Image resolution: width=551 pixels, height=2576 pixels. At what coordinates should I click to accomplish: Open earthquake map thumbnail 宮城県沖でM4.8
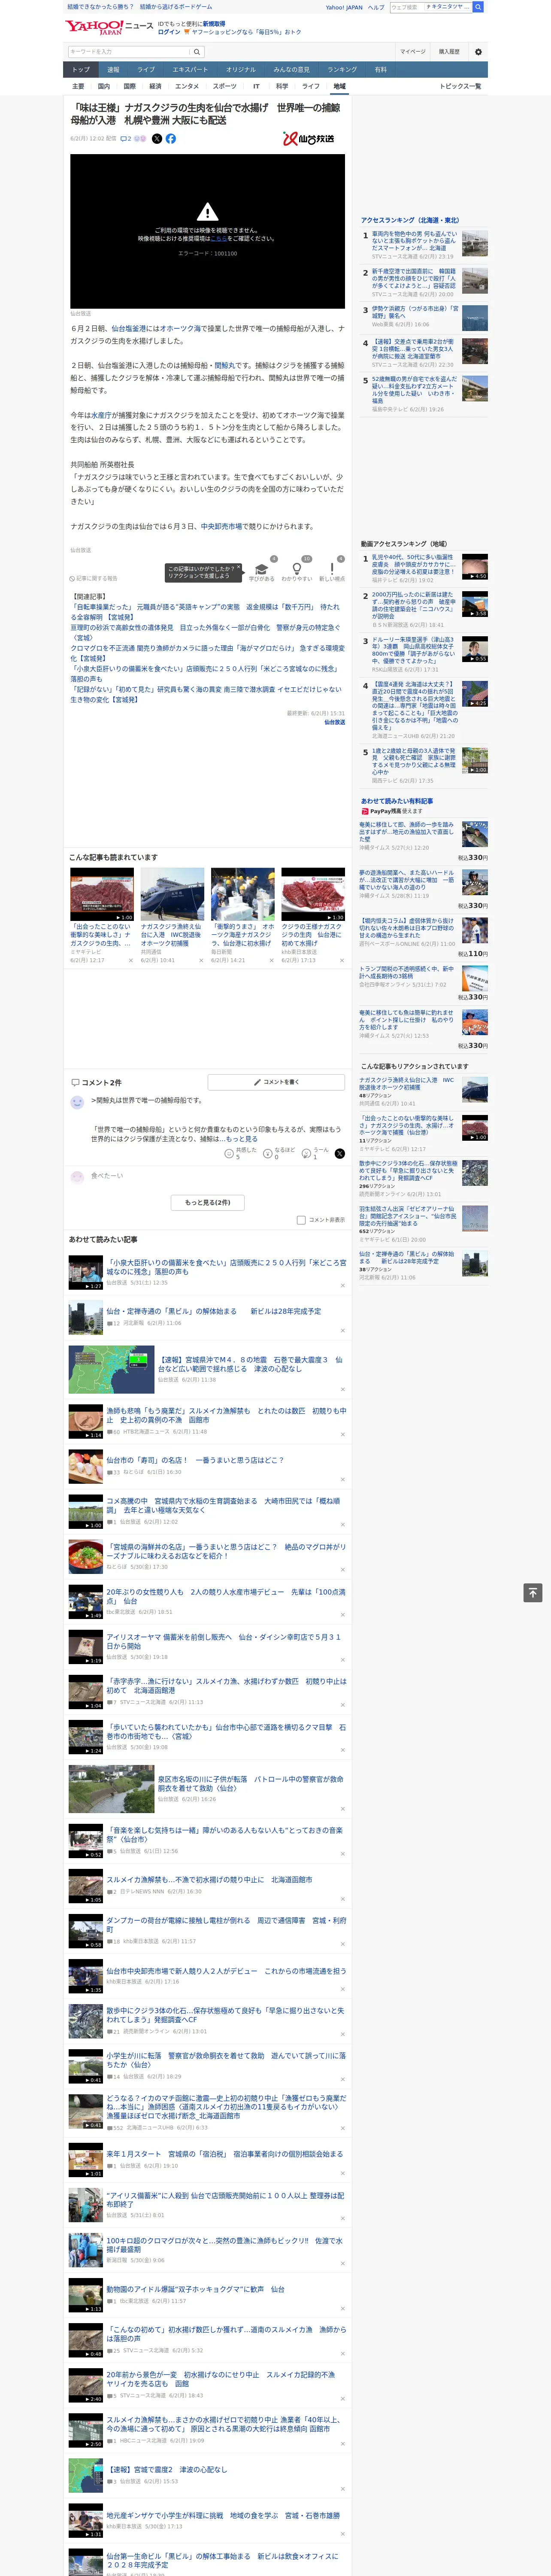pos(111,1370)
